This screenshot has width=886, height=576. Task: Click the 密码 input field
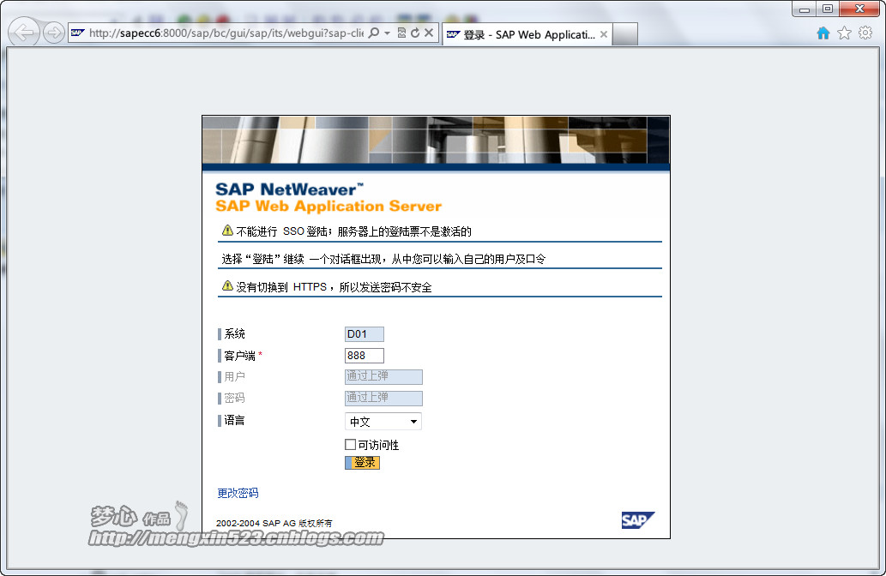coord(383,398)
